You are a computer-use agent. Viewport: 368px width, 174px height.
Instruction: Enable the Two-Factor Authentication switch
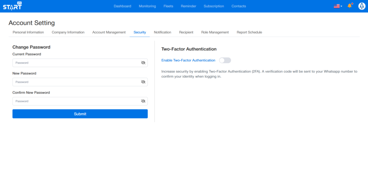[225, 60]
